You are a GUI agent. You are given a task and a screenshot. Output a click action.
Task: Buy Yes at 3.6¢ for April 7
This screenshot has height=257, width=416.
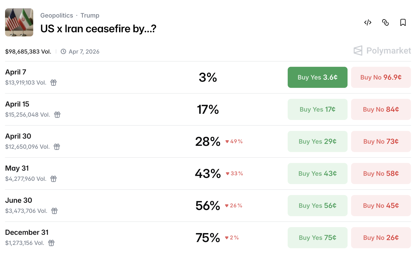pos(317,77)
